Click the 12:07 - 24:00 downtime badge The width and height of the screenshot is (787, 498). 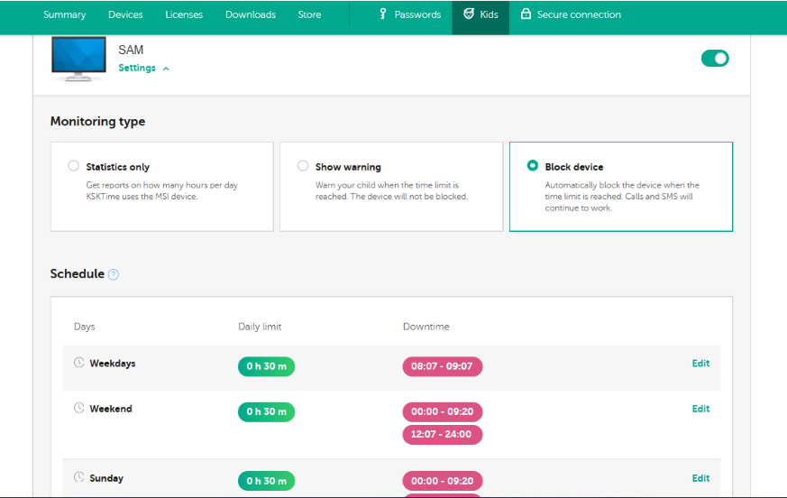[x=443, y=435]
